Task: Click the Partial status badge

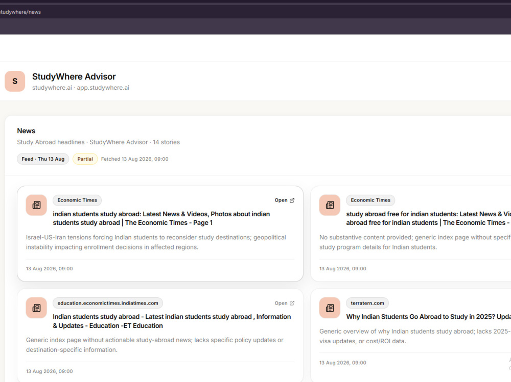Action: coord(85,159)
